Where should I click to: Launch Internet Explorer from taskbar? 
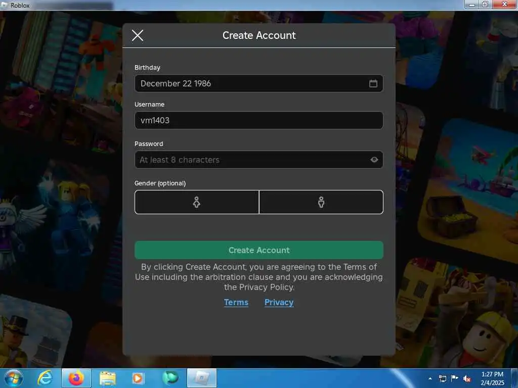click(45, 378)
